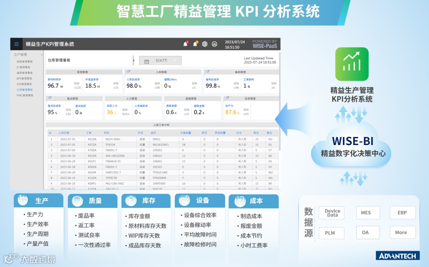Click the 入库达成率 KPI label
This screenshot has height=267, width=429.
pos(133,79)
